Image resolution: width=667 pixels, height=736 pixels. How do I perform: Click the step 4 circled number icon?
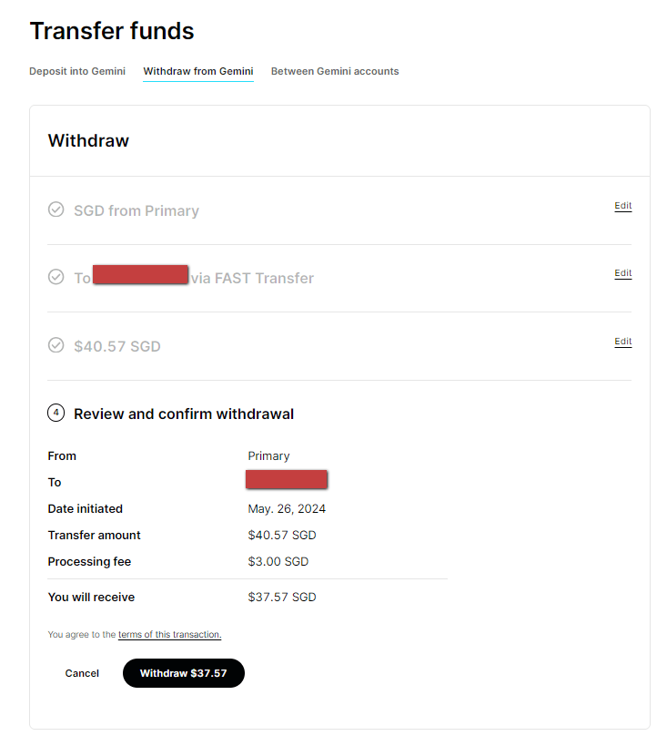point(56,414)
